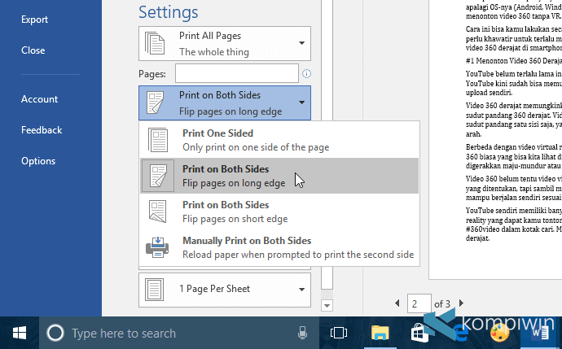Select Manually Print on Both Sides
Image resolution: width=562 pixels, height=349 pixels.
[279, 247]
